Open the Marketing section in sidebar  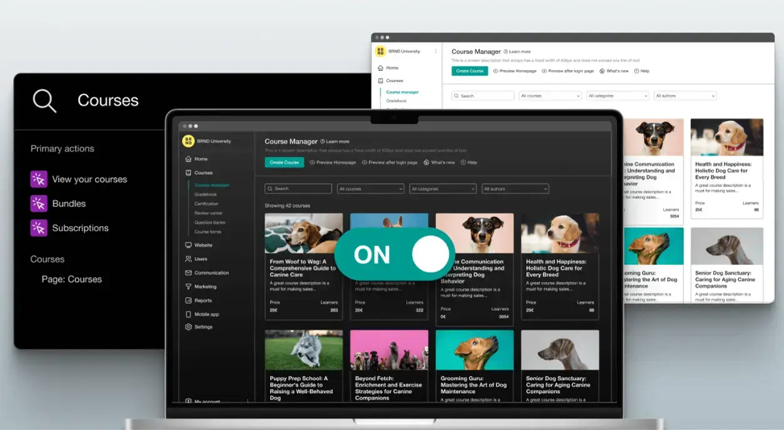pyautogui.click(x=204, y=286)
